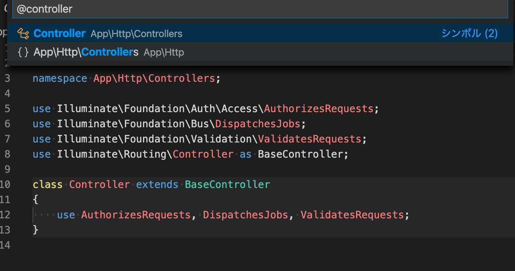Screen dimensions: 515x271
Task: Click the namespace keyword on line 3
Action: point(59,78)
